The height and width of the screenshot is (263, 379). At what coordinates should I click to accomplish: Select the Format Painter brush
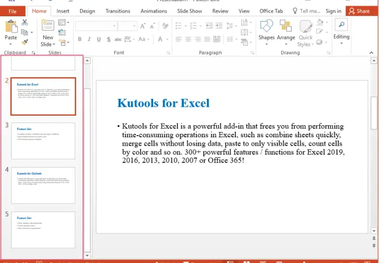[x=25, y=42]
